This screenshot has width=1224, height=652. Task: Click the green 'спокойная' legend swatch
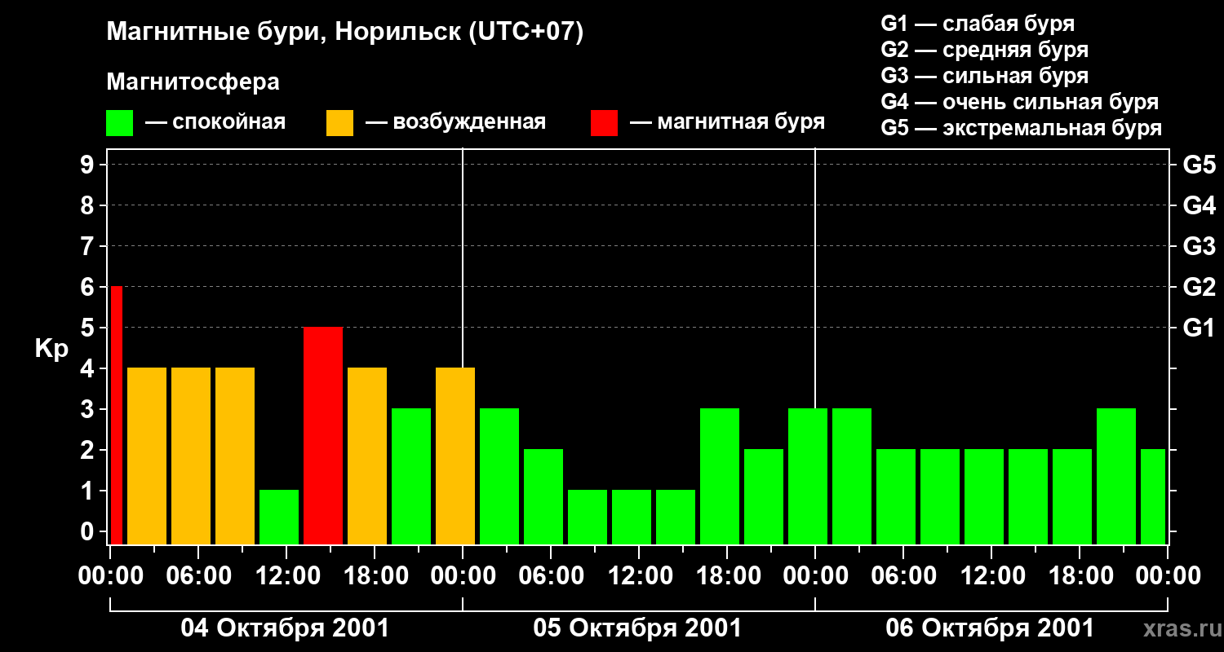(119, 123)
